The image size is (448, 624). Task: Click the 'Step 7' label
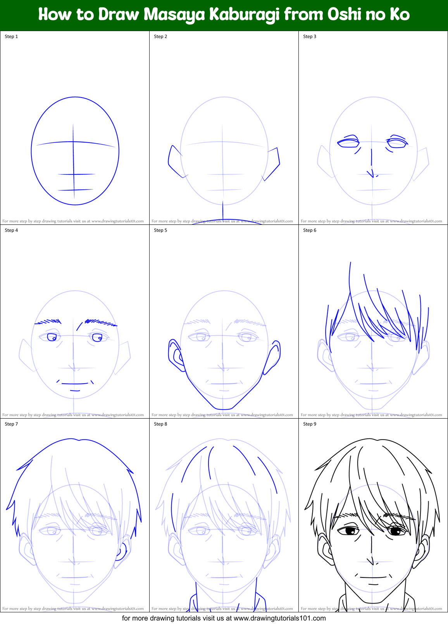11,424
